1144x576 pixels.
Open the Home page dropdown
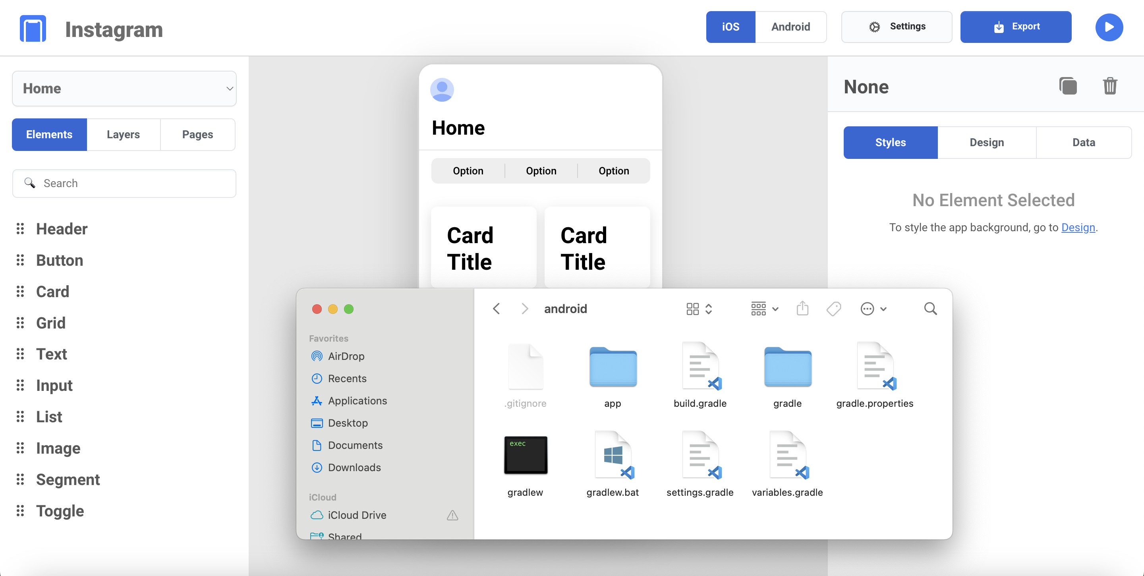pos(124,88)
